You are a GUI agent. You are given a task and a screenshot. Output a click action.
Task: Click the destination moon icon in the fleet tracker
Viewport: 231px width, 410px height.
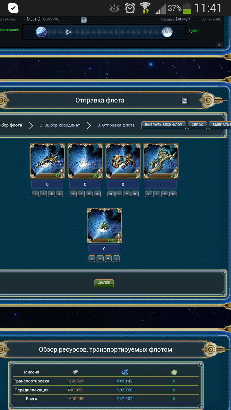pos(167,32)
